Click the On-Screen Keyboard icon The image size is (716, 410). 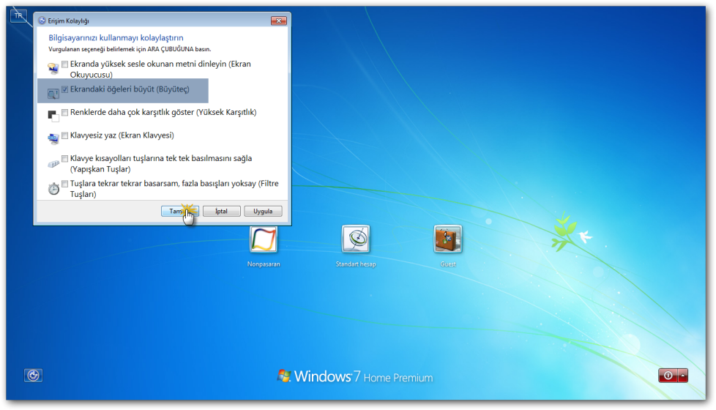click(53, 139)
